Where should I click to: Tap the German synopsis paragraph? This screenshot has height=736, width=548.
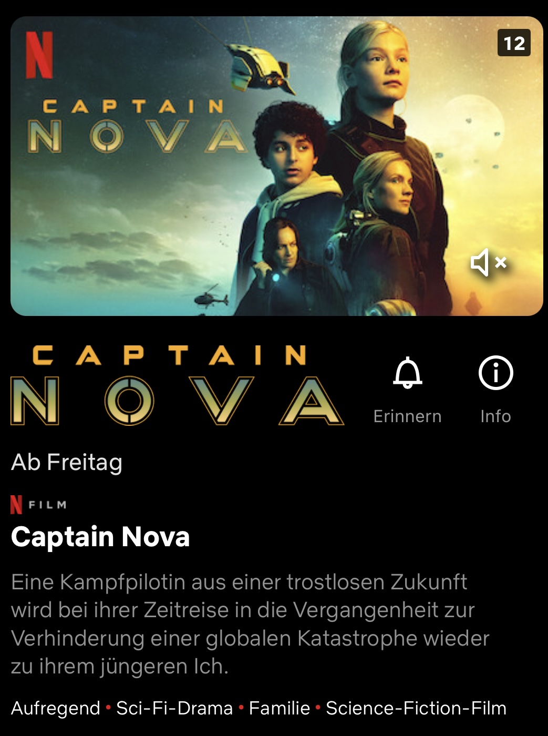[x=250, y=624]
